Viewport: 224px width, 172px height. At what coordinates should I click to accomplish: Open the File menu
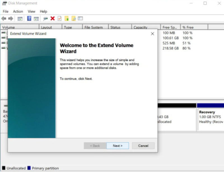(x=6, y=11)
